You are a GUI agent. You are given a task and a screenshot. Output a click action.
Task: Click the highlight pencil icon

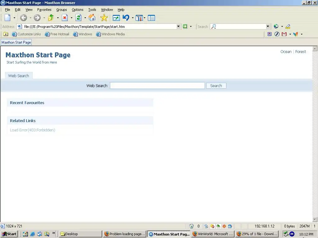click(x=288, y=27)
